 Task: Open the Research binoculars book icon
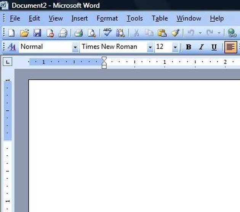(x=120, y=33)
